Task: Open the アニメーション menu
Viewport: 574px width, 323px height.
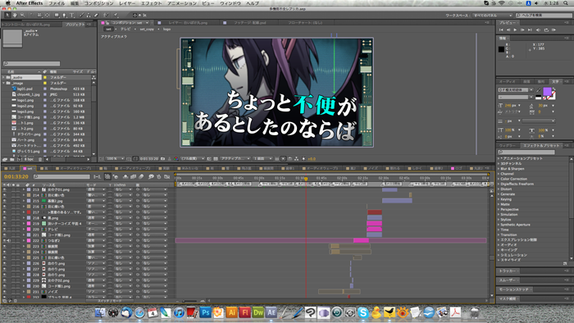Action: click(x=182, y=3)
